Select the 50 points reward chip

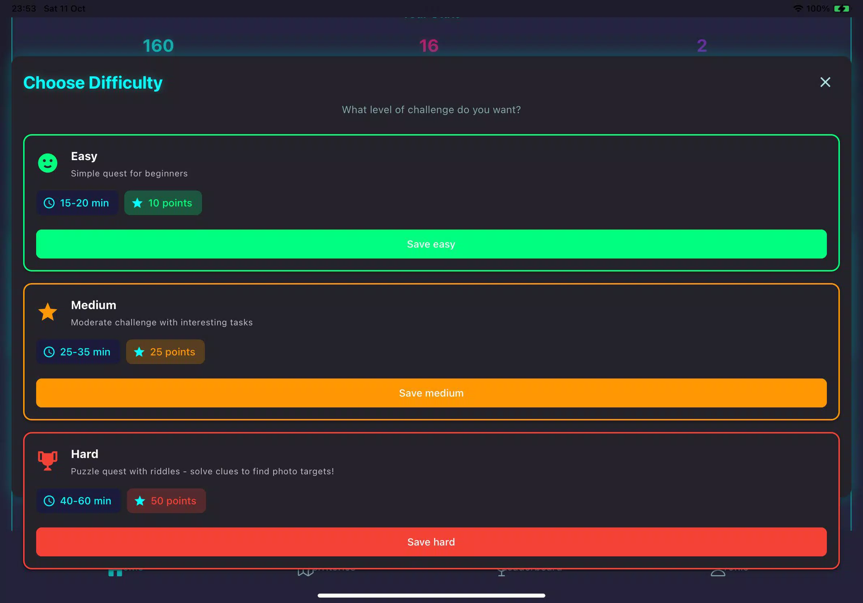[166, 501]
